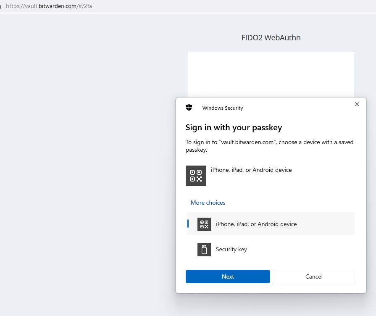Select iPhone, iPad, or Android device in list
Image resolution: width=376 pixels, height=316 pixels.
point(271,224)
